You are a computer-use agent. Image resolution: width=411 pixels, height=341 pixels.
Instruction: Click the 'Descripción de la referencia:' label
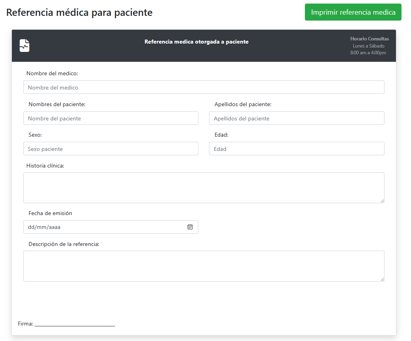[64, 244]
